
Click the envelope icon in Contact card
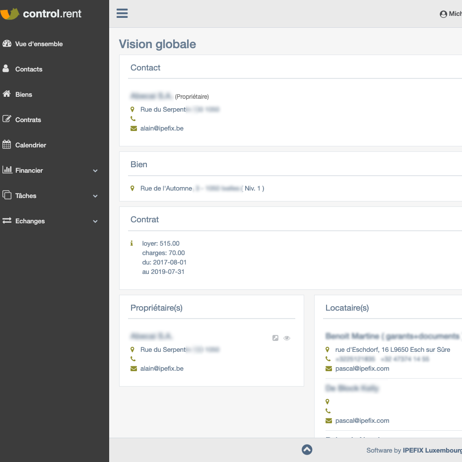point(133,129)
